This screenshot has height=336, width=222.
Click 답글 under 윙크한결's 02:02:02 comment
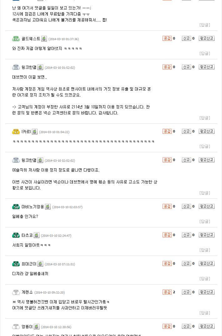tap(205, 193)
